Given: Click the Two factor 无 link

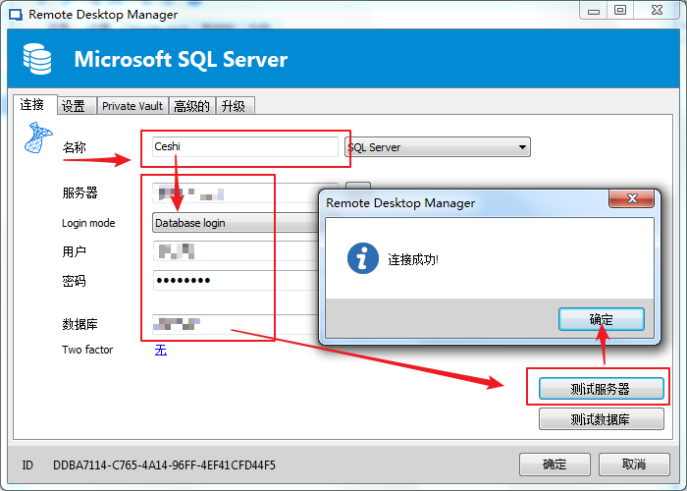Looking at the screenshot, I should (x=160, y=350).
